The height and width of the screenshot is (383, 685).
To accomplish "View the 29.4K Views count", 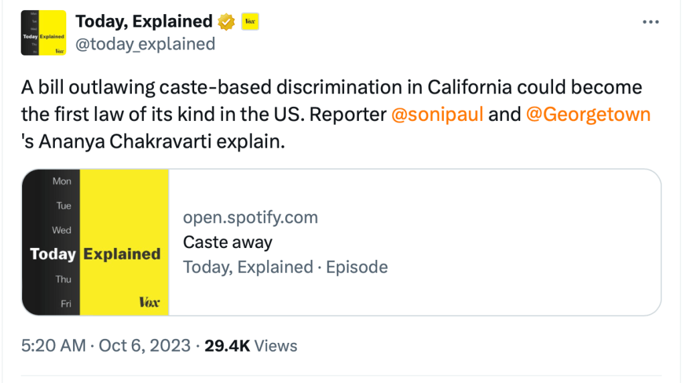I will [250, 346].
